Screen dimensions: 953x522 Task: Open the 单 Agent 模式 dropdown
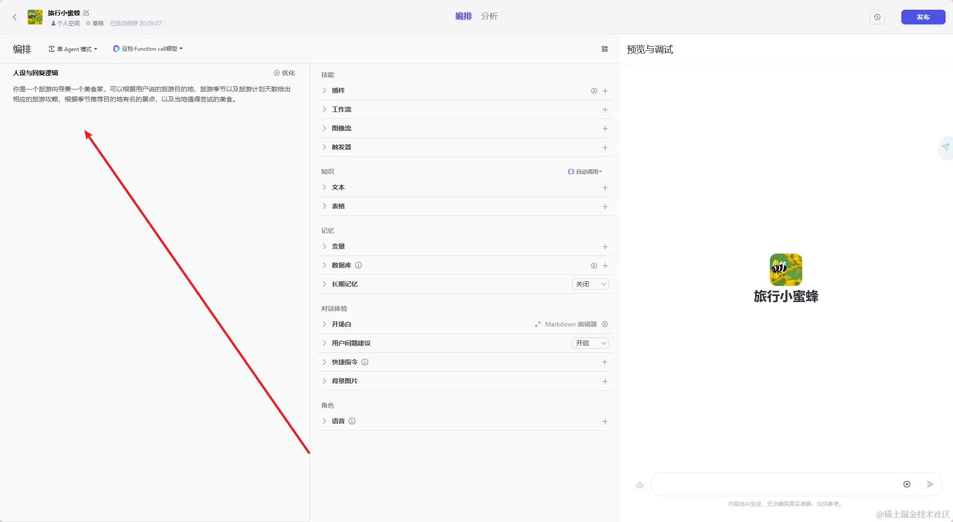tap(73, 49)
